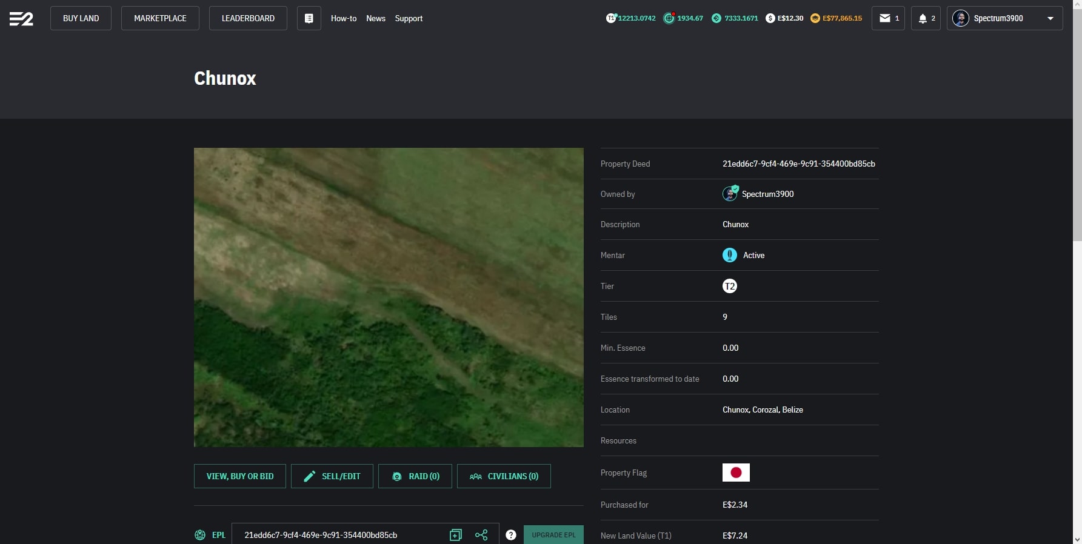Click the SELL/EDIT button
1082x544 pixels.
point(332,476)
